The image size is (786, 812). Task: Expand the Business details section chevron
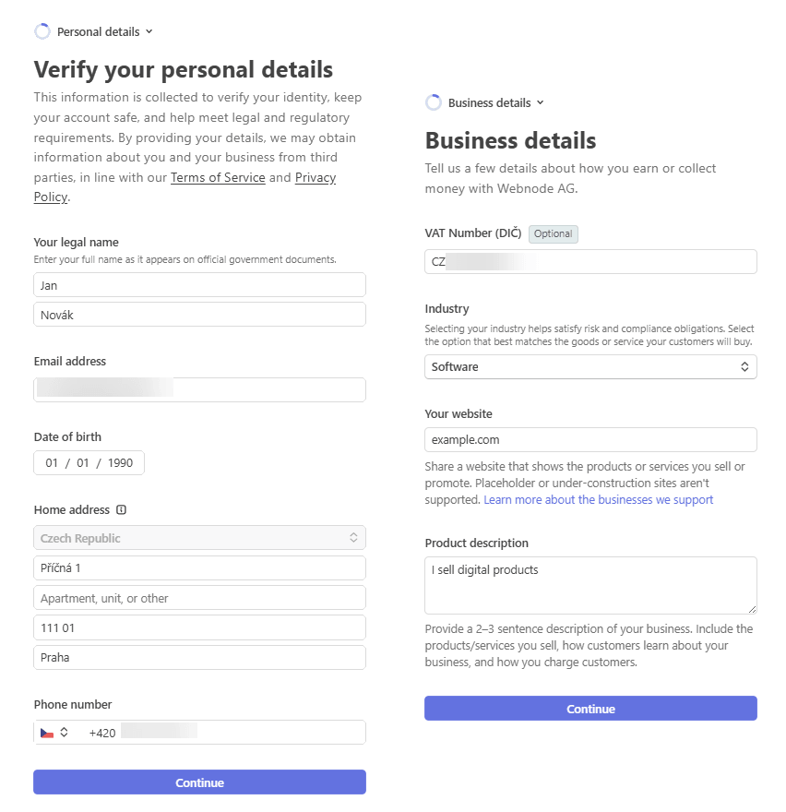[x=540, y=102]
